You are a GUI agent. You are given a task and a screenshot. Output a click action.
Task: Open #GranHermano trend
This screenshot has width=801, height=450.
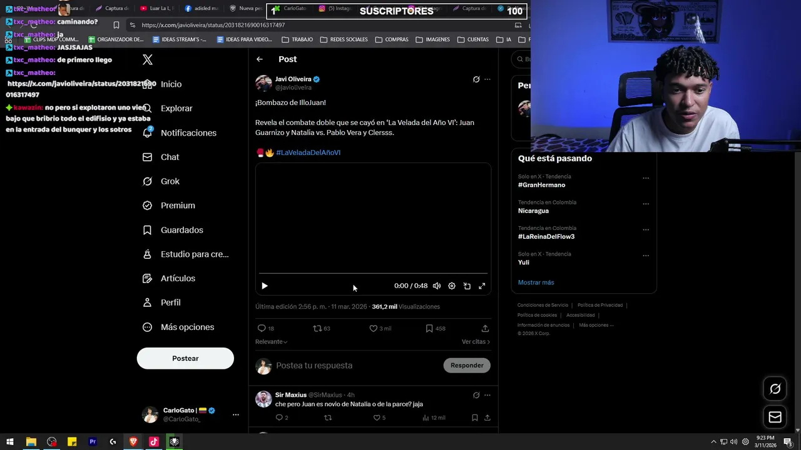(x=541, y=185)
